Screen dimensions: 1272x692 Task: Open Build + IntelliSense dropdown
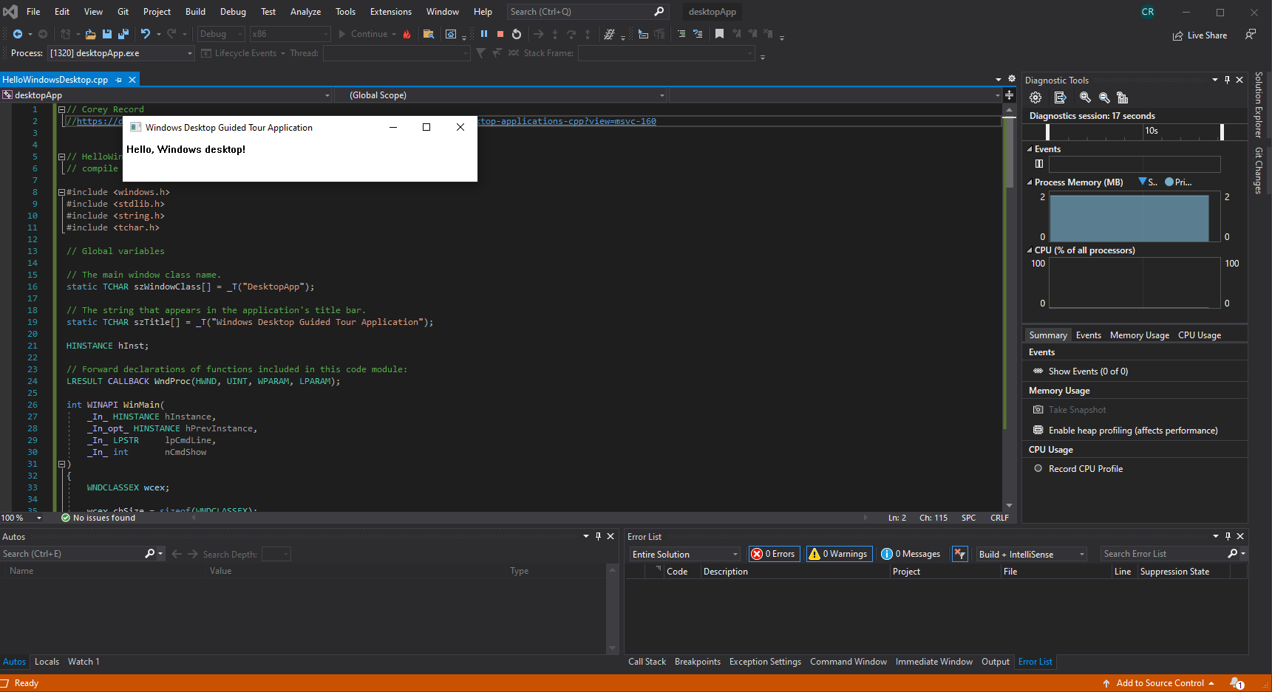pos(1031,554)
